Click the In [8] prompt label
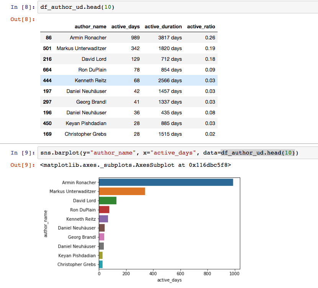Image resolution: width=318 pixels, height=288 pixels. pyautogui.click(x=23, y=7)
